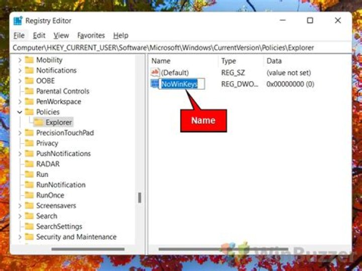Image resolution: width=362 pixels, height=271 pixels.
Task: Click the NoWinKeys DWORD value icon
Action: tap(154, 84)
